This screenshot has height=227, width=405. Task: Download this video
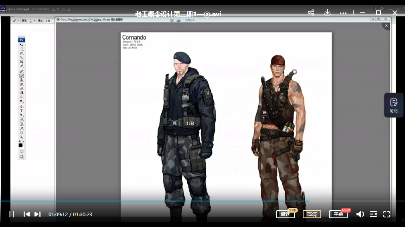click(328, 12)
